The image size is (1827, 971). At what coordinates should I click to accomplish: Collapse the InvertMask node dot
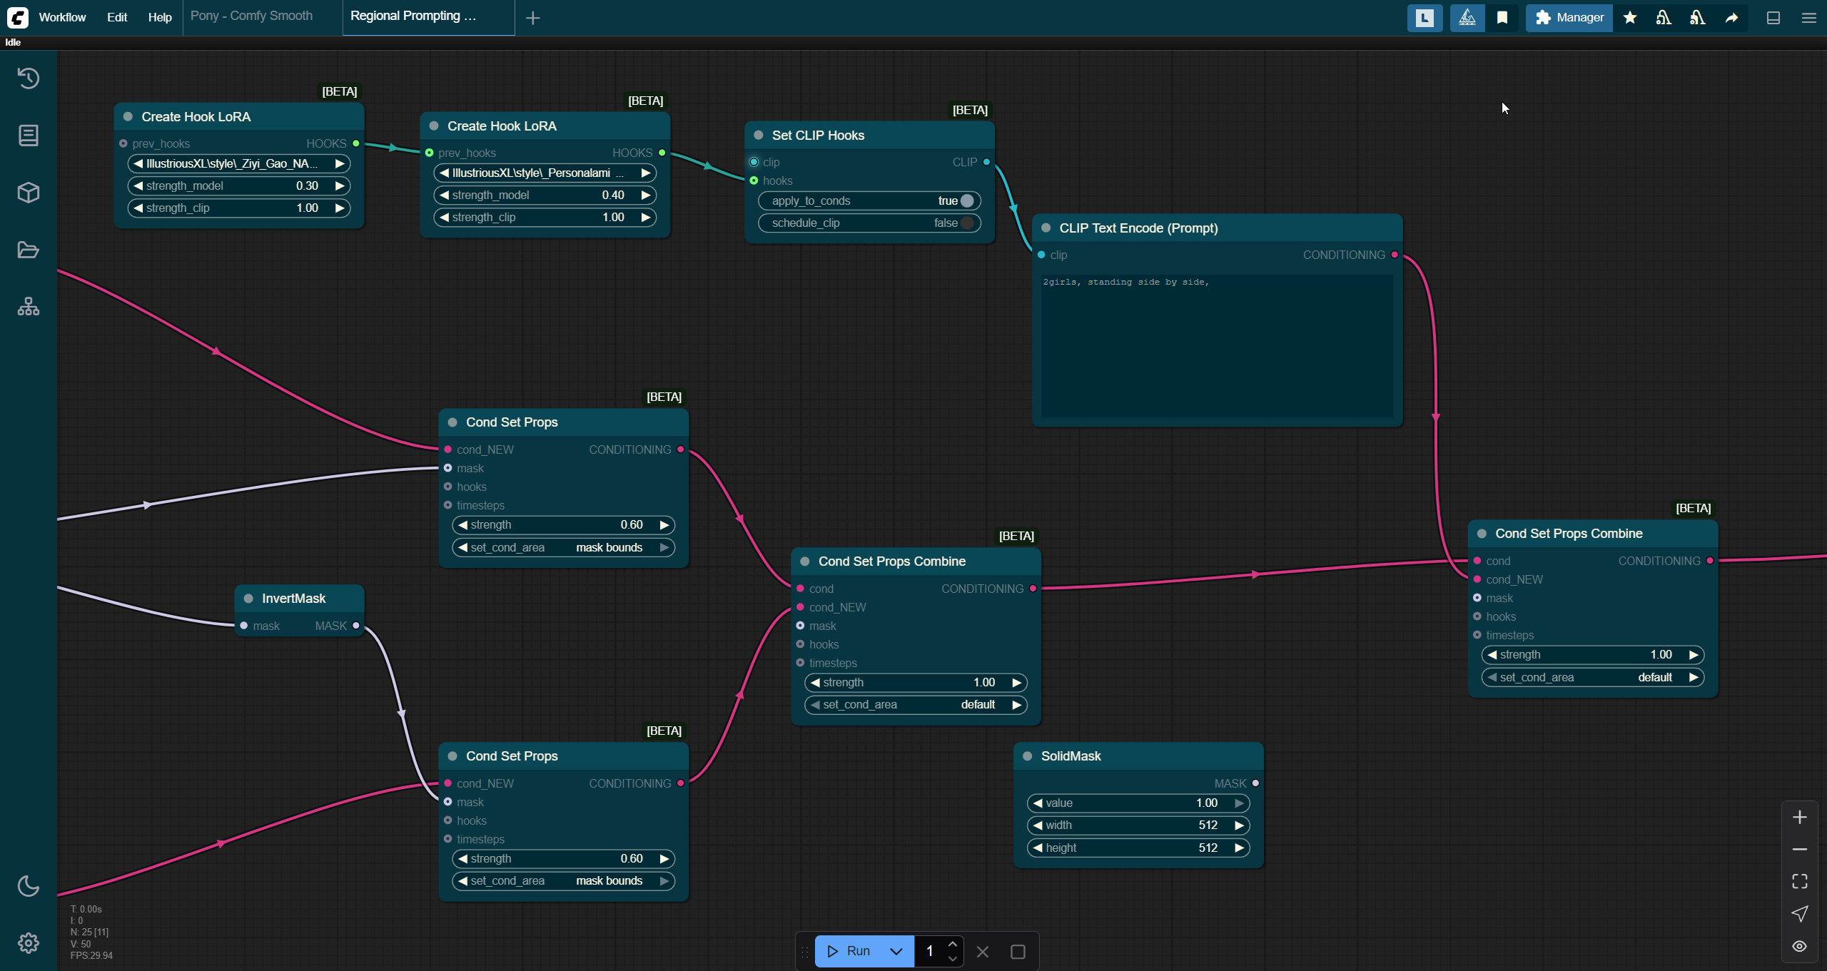(248, 599)
